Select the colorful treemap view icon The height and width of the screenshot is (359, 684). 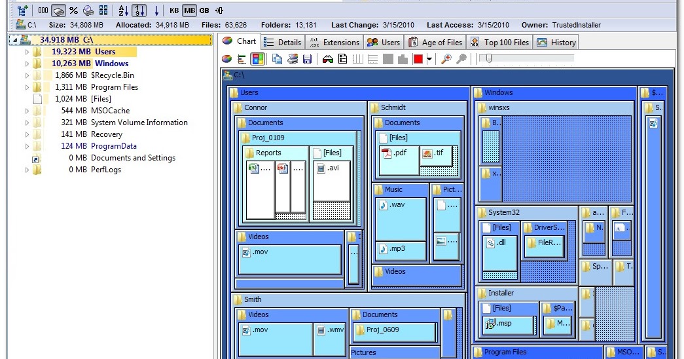click(x=257, y=58)
